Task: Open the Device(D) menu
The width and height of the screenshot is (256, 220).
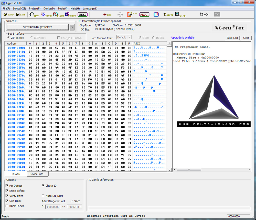Action: point(49,8)
